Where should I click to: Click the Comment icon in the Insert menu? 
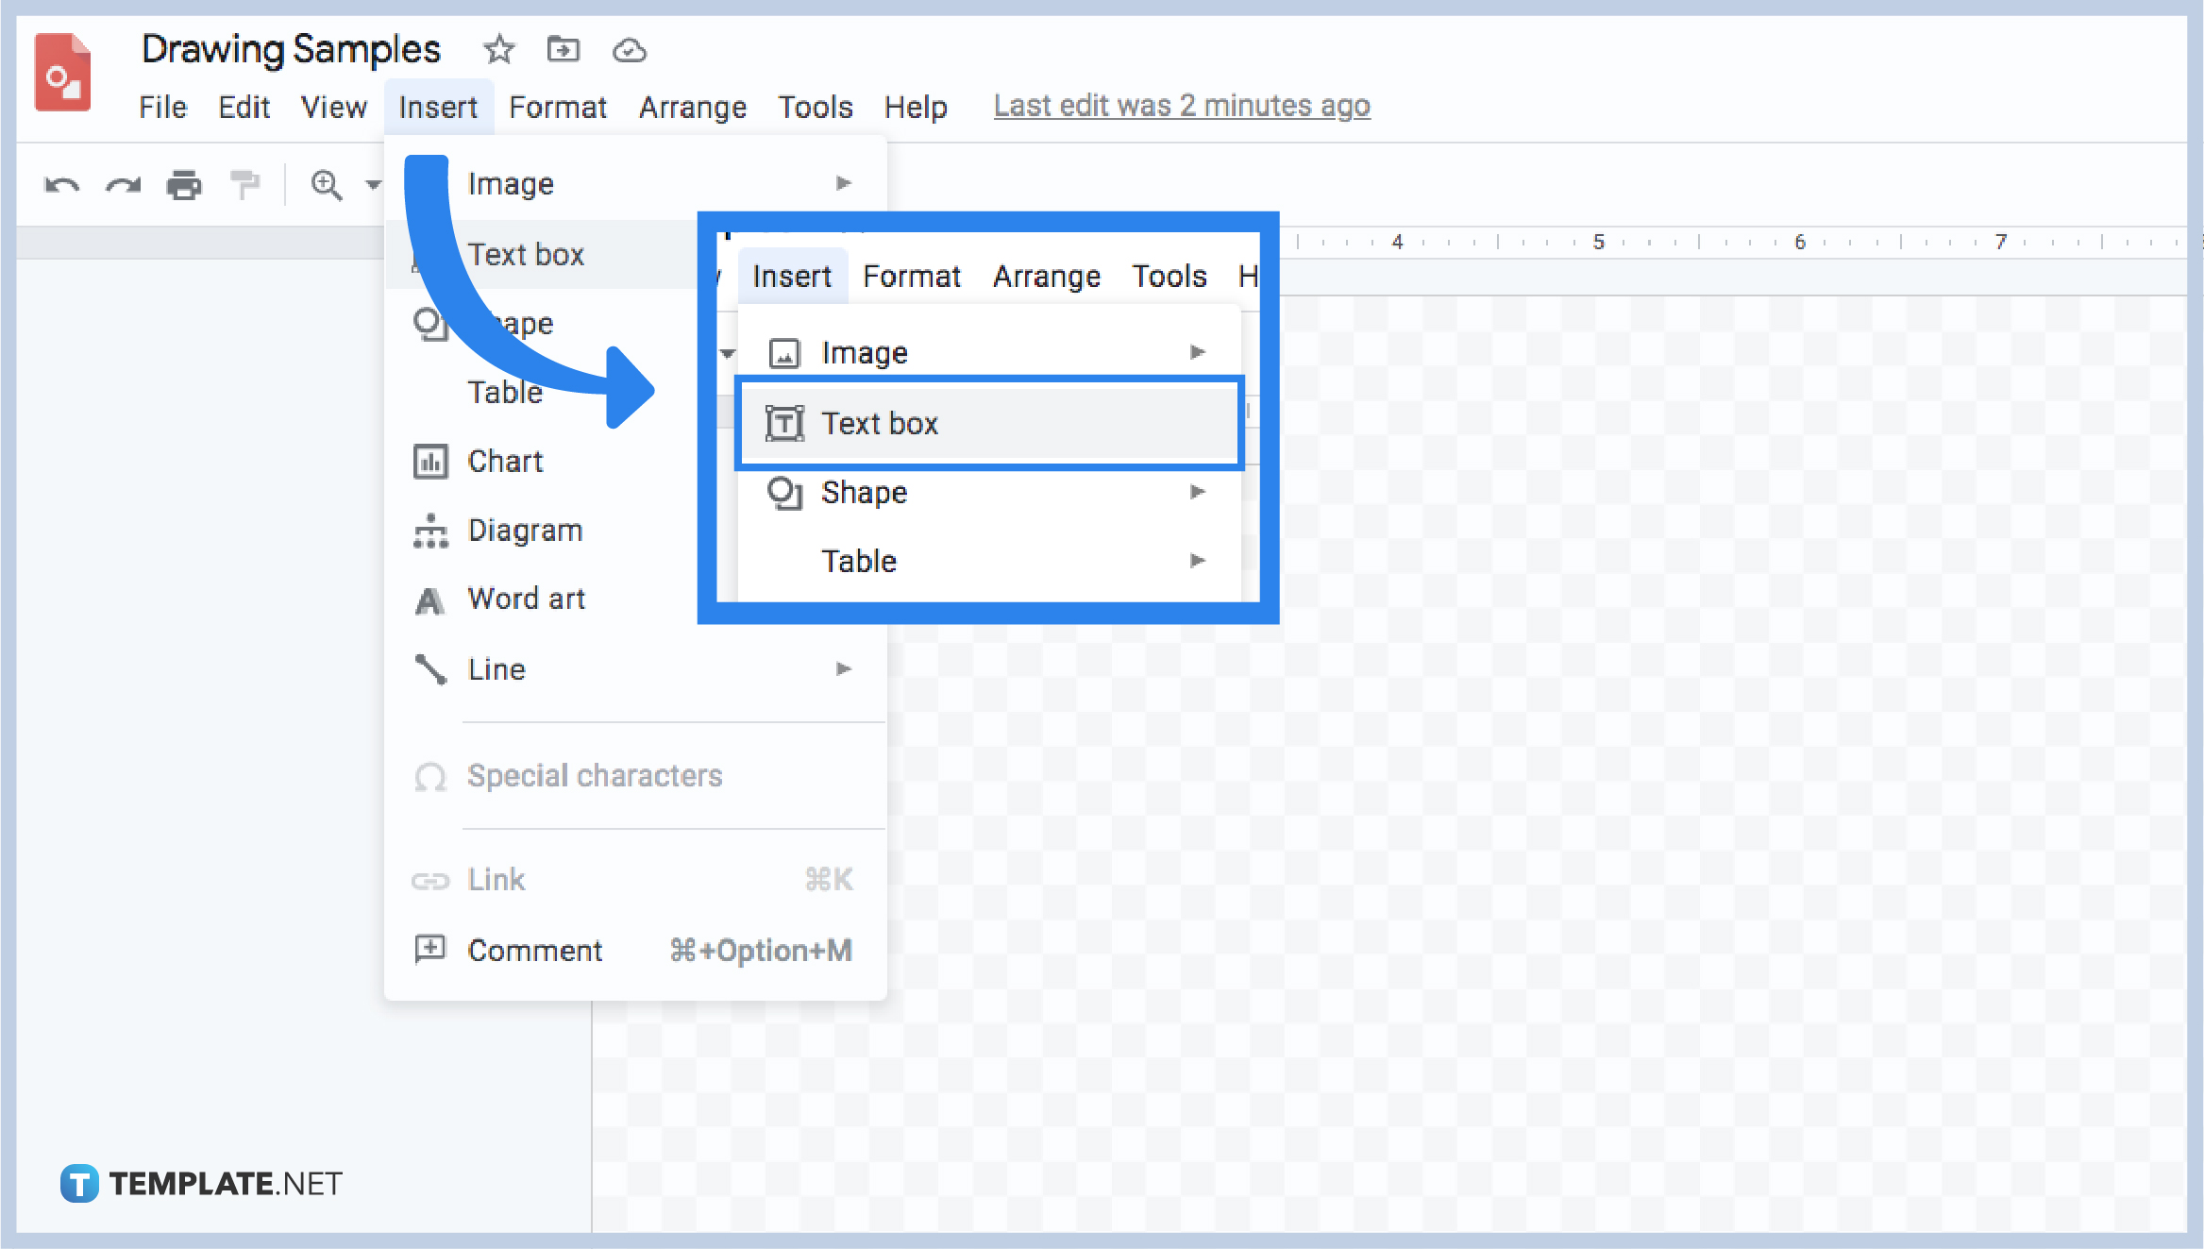click(430, 950)
